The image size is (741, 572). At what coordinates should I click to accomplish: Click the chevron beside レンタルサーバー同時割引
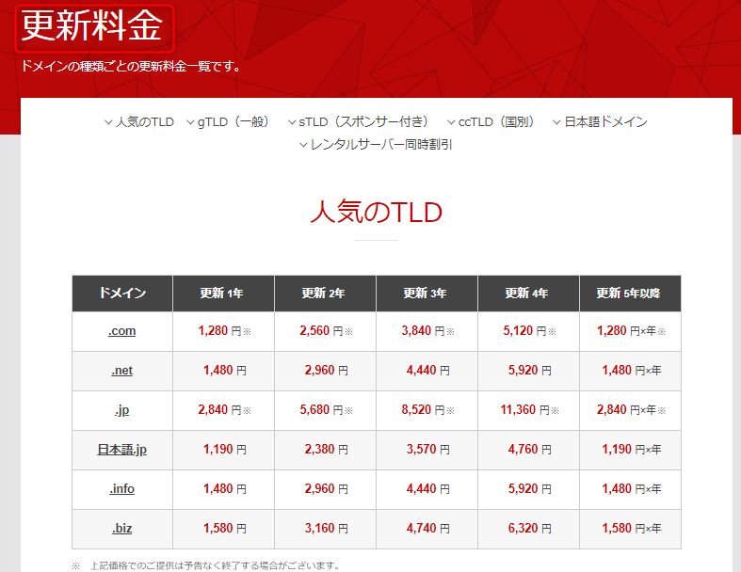pyautogui.click(x=304, y=145)
